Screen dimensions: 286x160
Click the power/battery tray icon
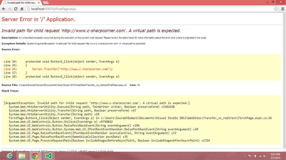pos(255,156)
